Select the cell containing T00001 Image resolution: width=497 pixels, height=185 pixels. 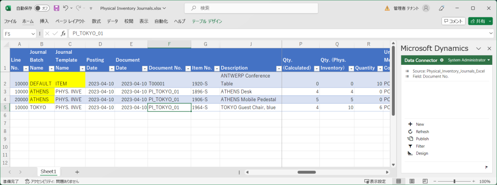pyautogui.click(x=169, y=80)
